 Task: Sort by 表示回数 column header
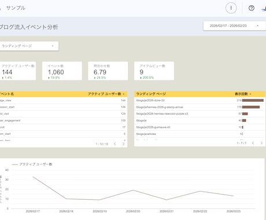243,94
